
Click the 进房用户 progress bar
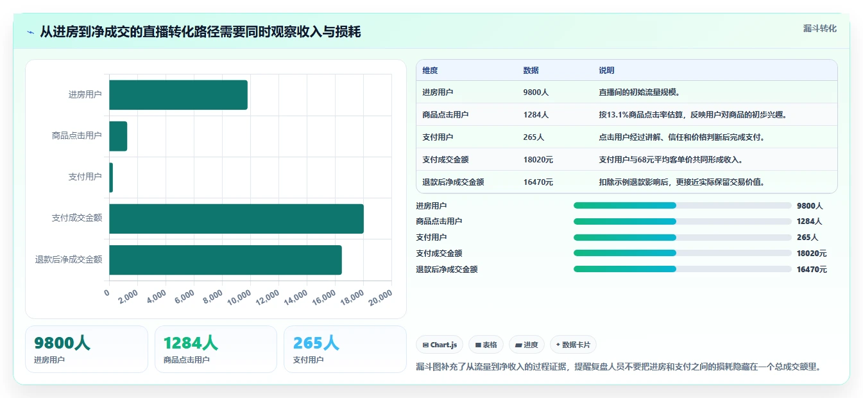[x=683, y=205]
